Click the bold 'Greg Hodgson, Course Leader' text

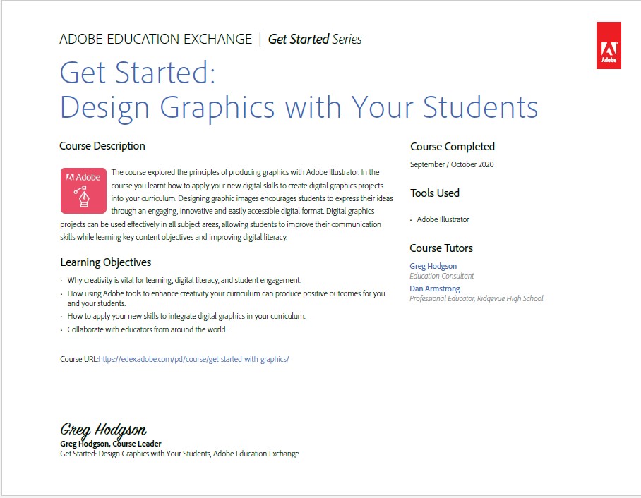[x=111, y=444]
